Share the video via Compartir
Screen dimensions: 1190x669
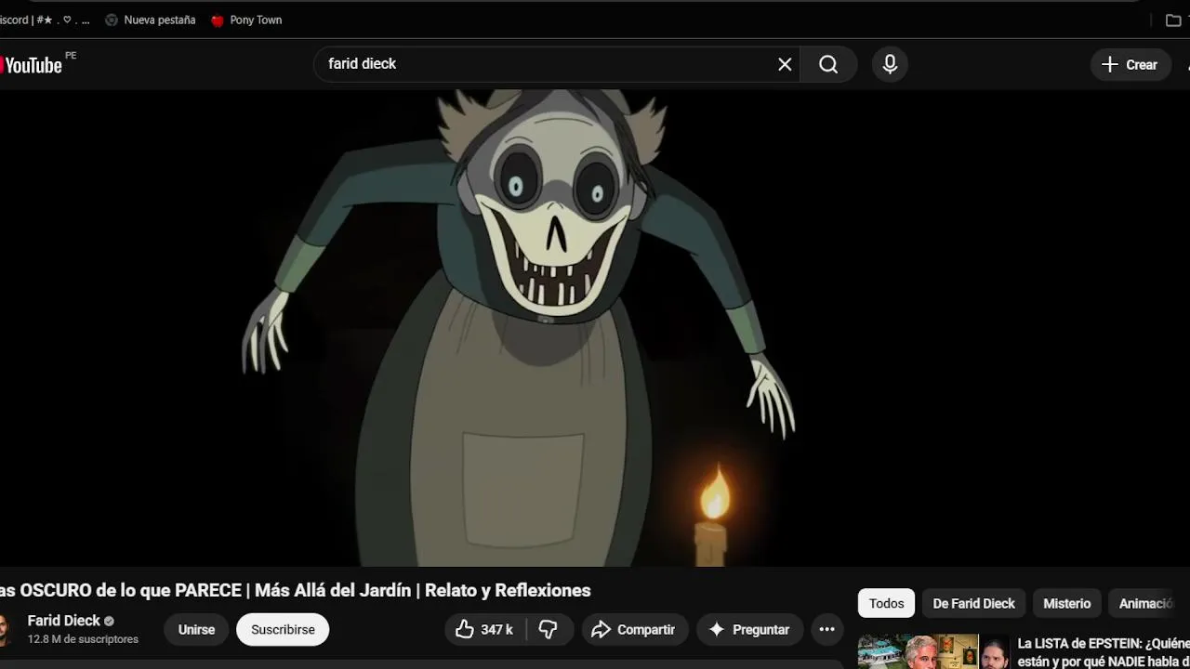pos(635,629)
